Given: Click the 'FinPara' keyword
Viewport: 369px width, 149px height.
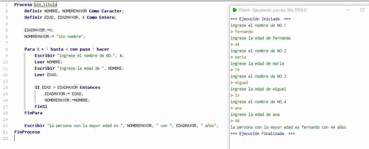Looking at the screenshot, I should point(33,113).
